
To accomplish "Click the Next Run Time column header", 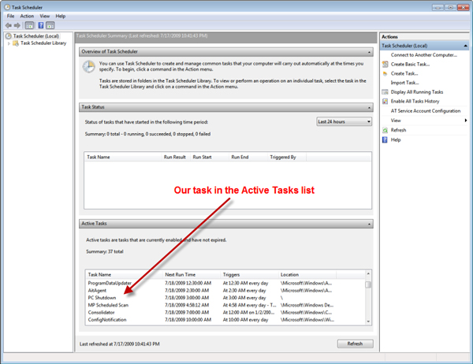I will pyautogui.click(x=192, y=275).
